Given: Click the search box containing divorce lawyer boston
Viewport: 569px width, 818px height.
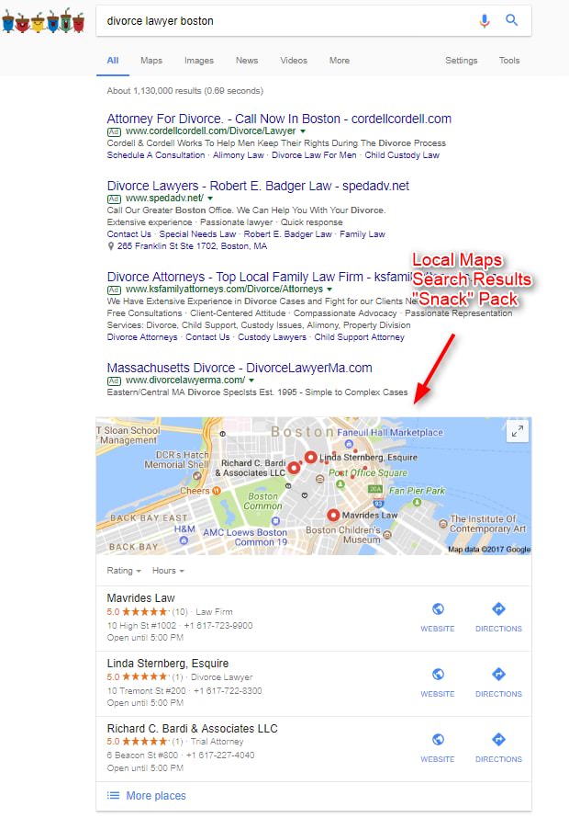Looking at the screenshot, I should tap(286, 21).
